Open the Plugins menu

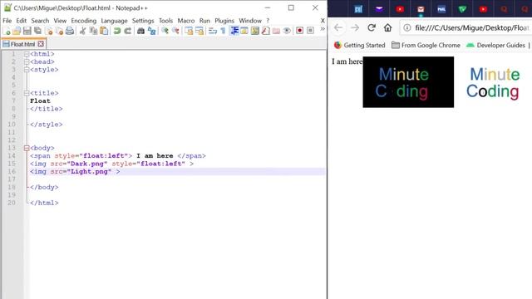[x=224, y=21]
